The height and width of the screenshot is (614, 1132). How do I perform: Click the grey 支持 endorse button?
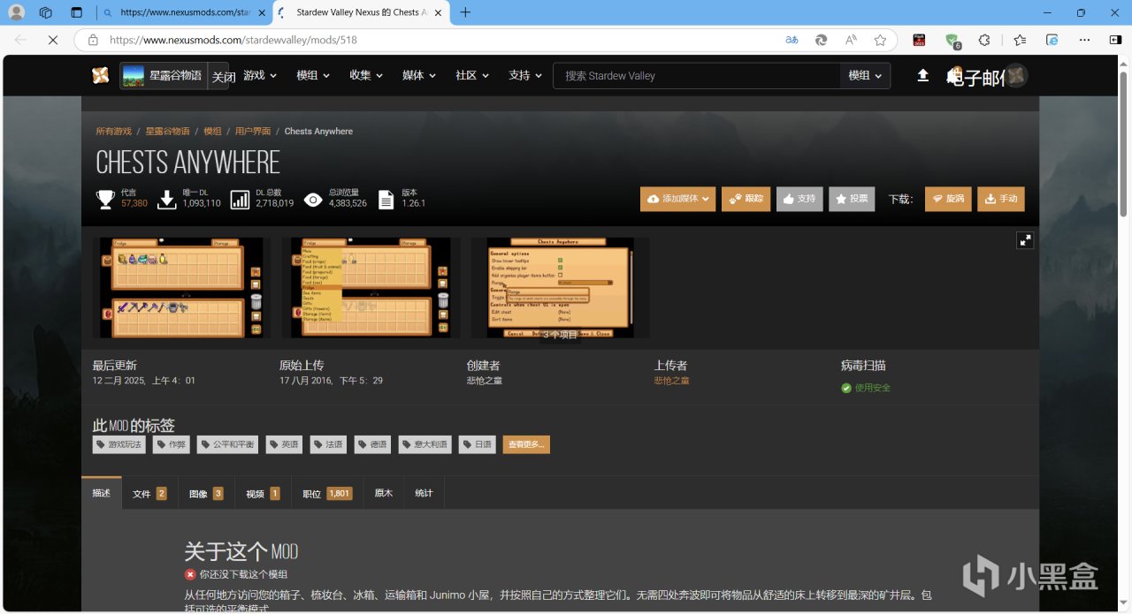(x=799, y=199)
